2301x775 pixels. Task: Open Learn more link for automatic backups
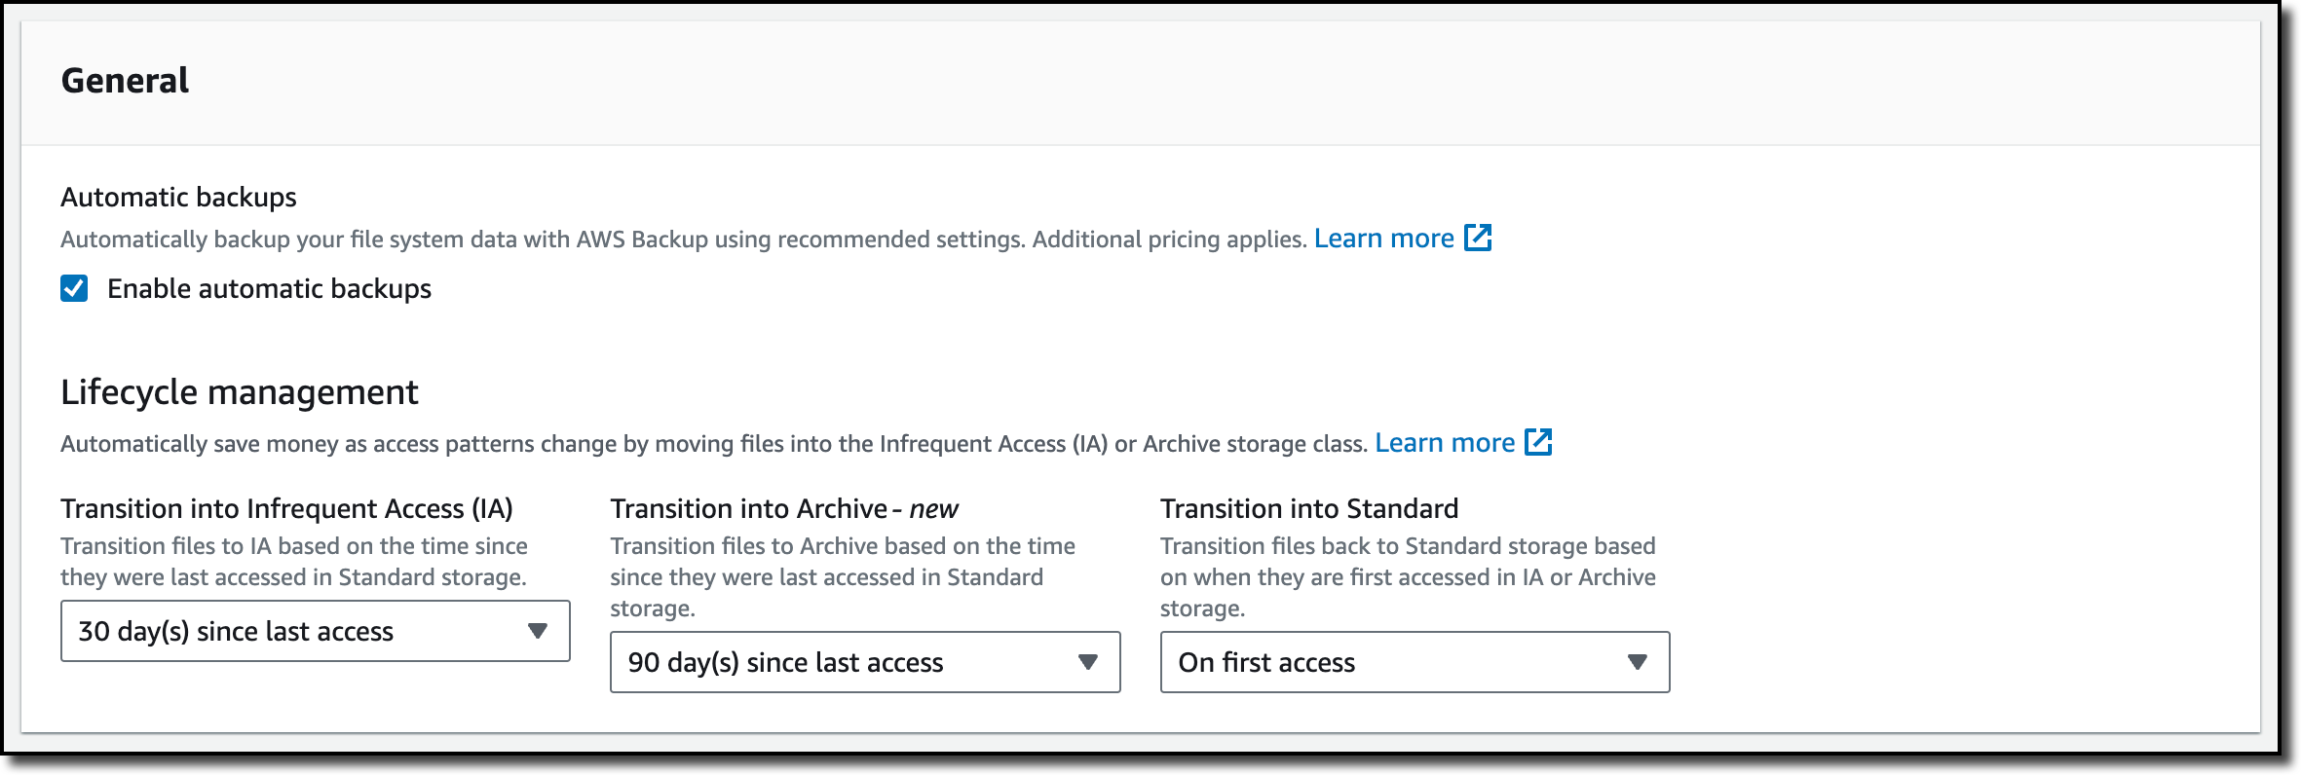pos(1383,239)
